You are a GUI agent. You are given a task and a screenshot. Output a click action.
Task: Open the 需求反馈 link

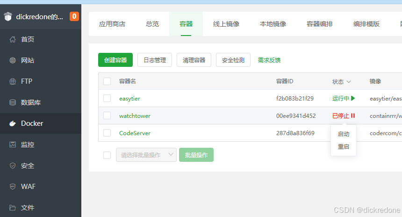tap(269, 60)
